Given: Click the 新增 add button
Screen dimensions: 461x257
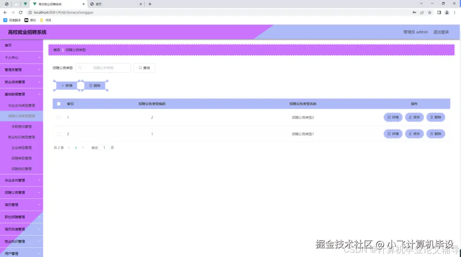Looking at the screenshot, I should [67, 86].
